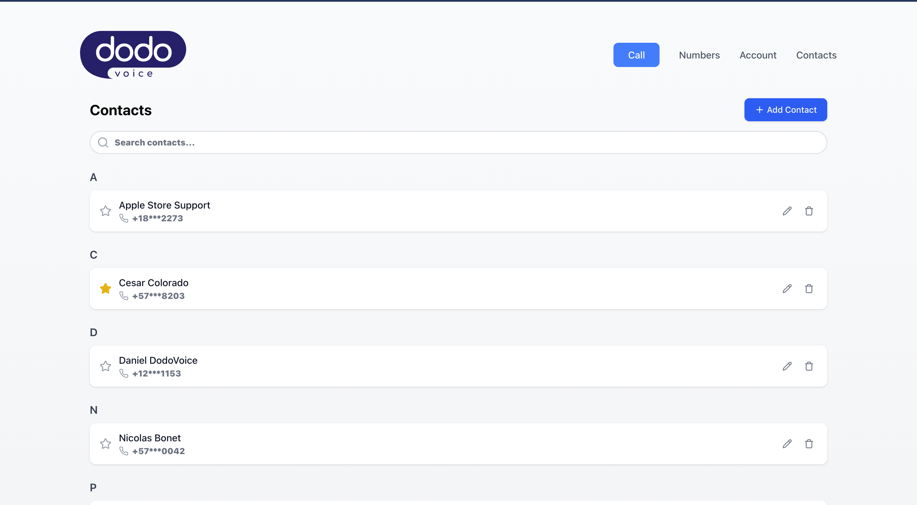The image size is (917, 505).
Task: Unfavorite Cesar Colorado via gold star
Action: [105, 289]
